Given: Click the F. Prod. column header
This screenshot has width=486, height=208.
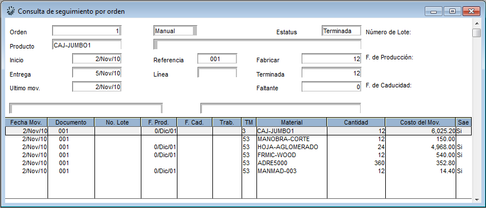Looking at the screenshot, I should [x=159, y=122].
